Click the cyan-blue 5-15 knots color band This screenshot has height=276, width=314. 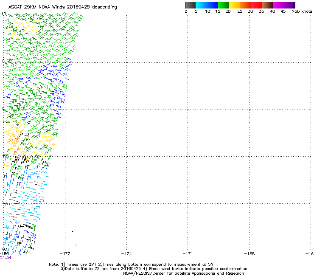click(x=207, y=5)
